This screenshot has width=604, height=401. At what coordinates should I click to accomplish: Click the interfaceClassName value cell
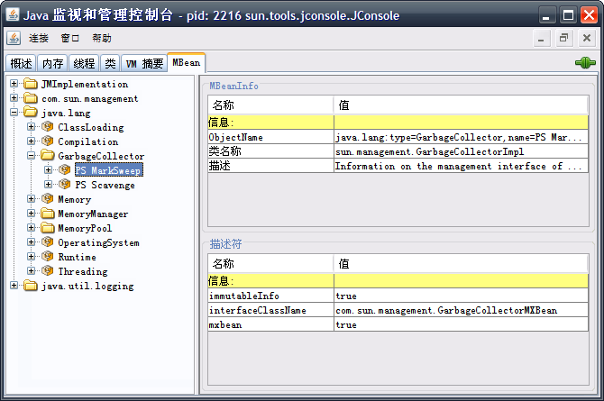461,310
